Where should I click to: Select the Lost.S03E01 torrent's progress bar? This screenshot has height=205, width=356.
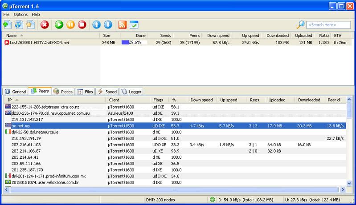[x=134, y=42]
